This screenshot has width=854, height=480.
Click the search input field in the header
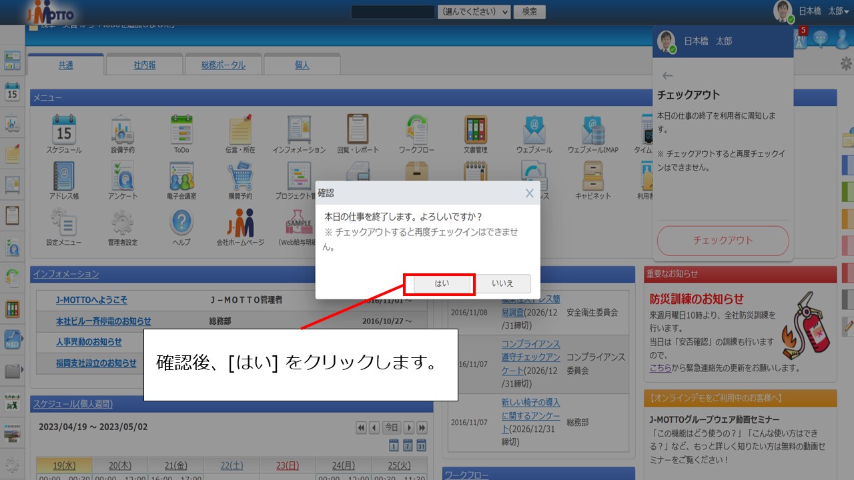point(393,11)
